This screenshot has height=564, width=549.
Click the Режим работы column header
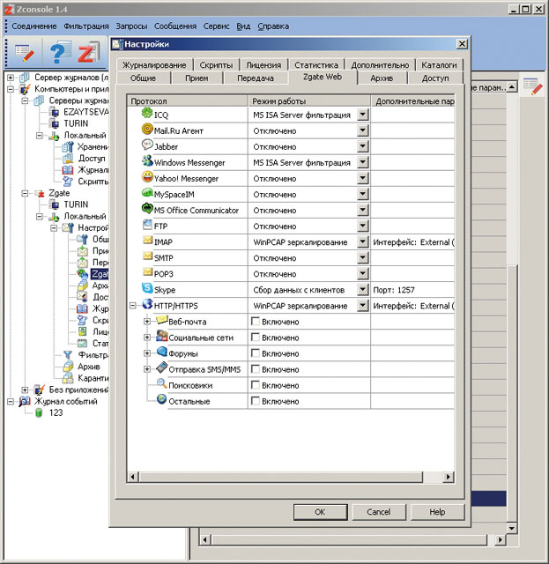[x=309, y=101]
